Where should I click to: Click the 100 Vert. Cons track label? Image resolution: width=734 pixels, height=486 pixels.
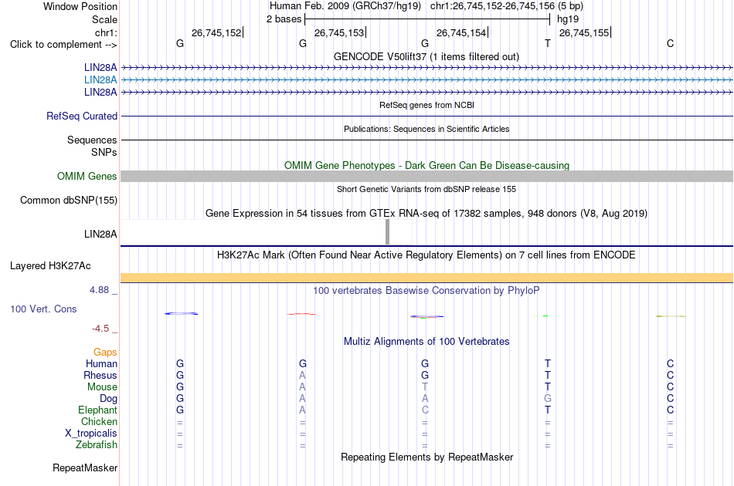click(43, 309)
